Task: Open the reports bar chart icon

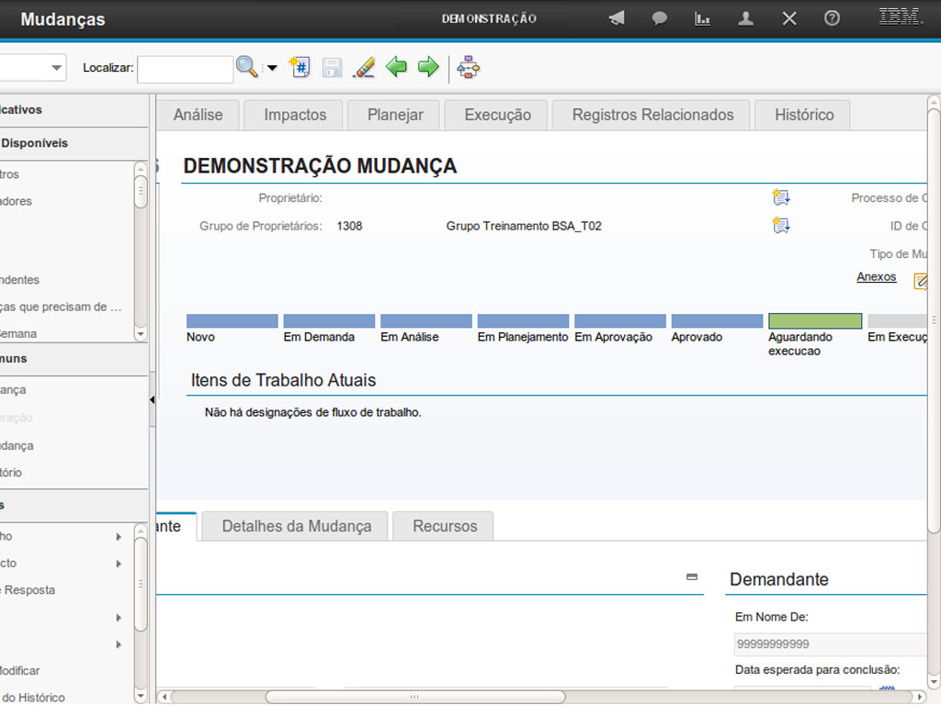Action: pos(703,18)
